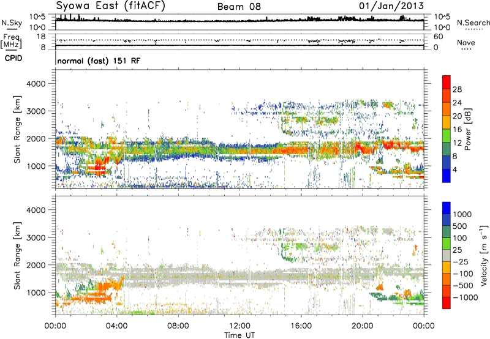Click the "Slant Range [km]" label of power panel
The width and height of the screenshot is (490, 339).
(17, 129)
